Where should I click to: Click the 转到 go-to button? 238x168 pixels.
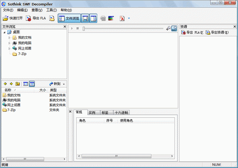point(55,84)
